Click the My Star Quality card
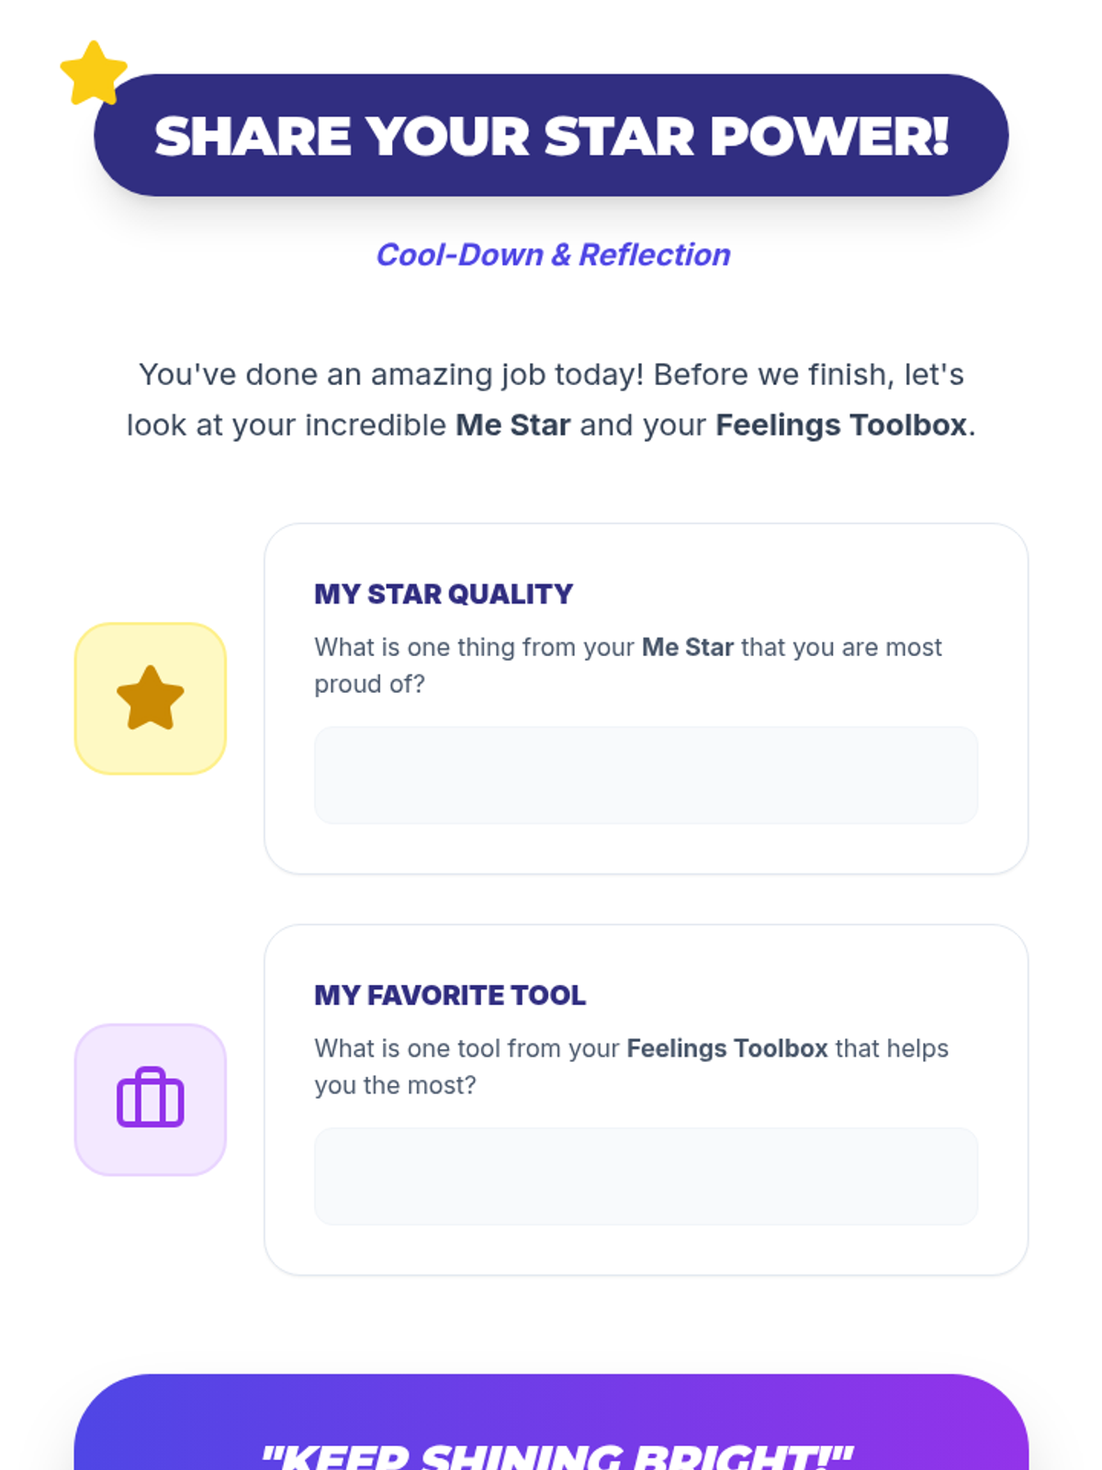This screenshot has height=1470, width=1102. [x=646, y=698]
